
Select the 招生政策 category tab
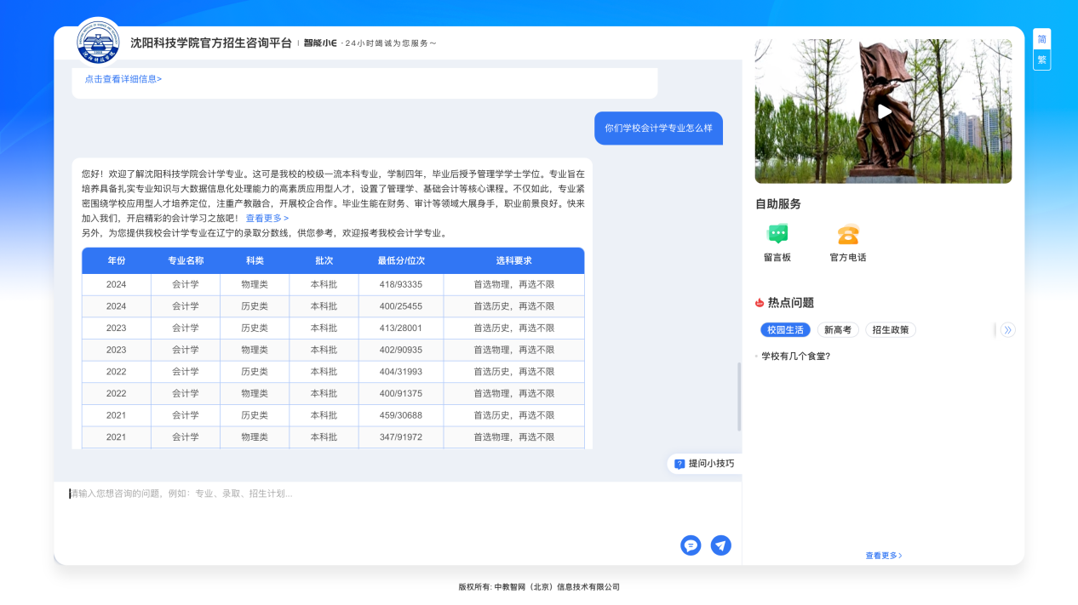(890, 330)
